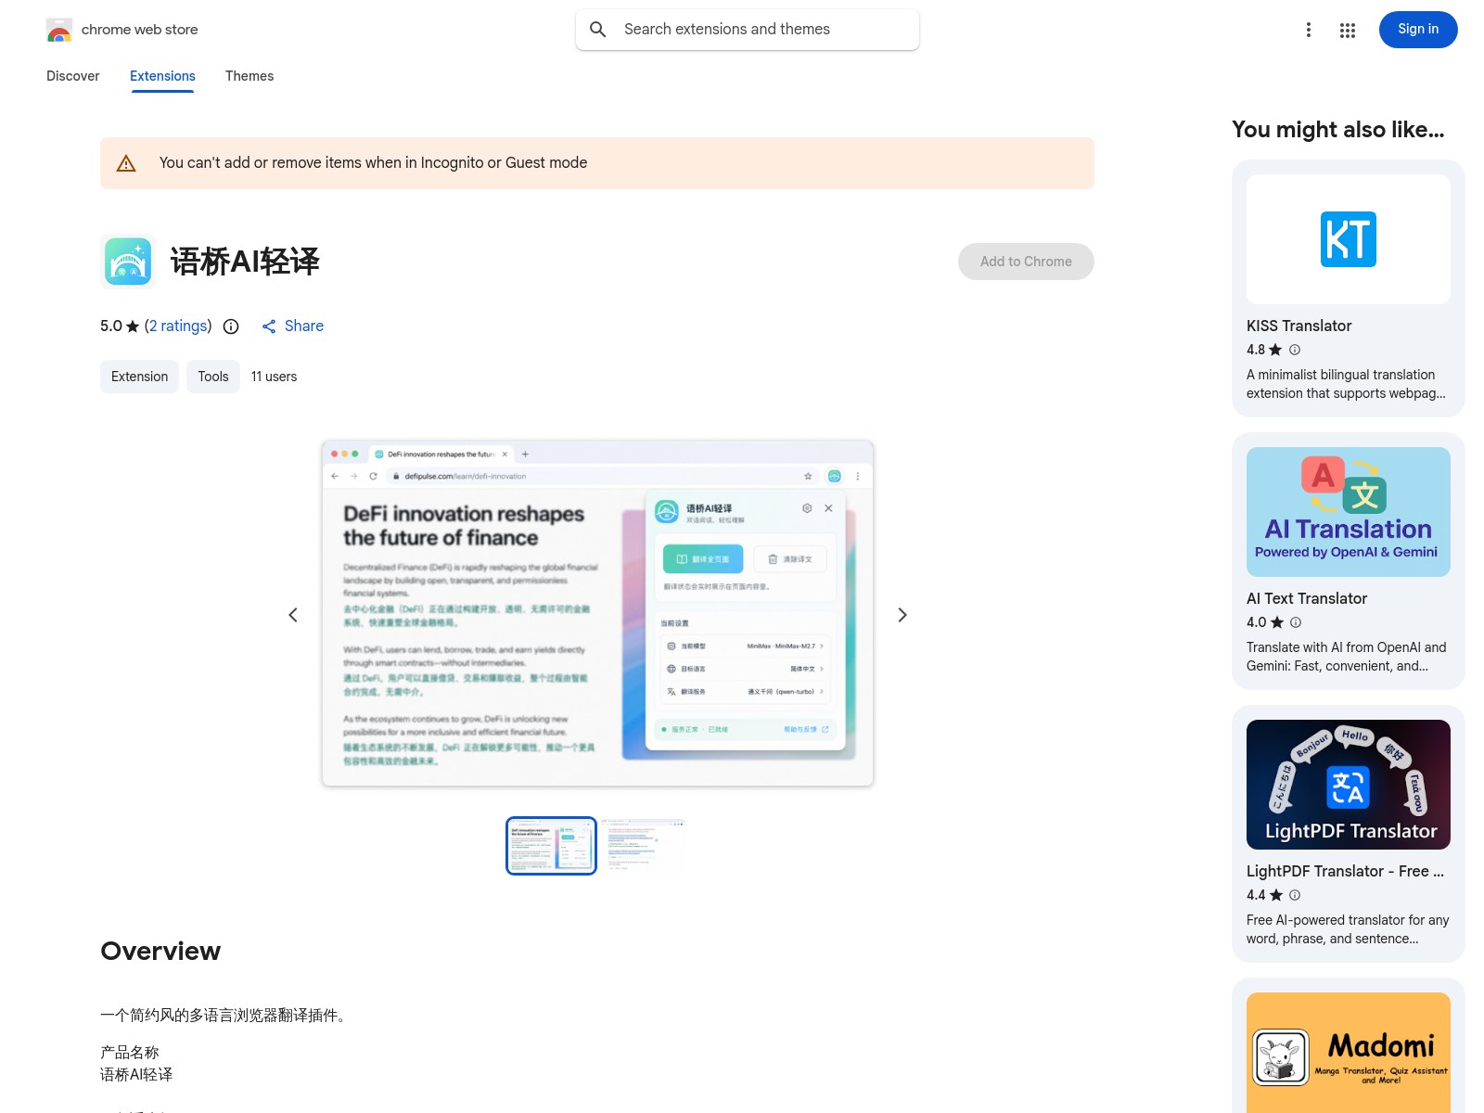Click the Sign in button
1484x1113 pixels.
1418,30
